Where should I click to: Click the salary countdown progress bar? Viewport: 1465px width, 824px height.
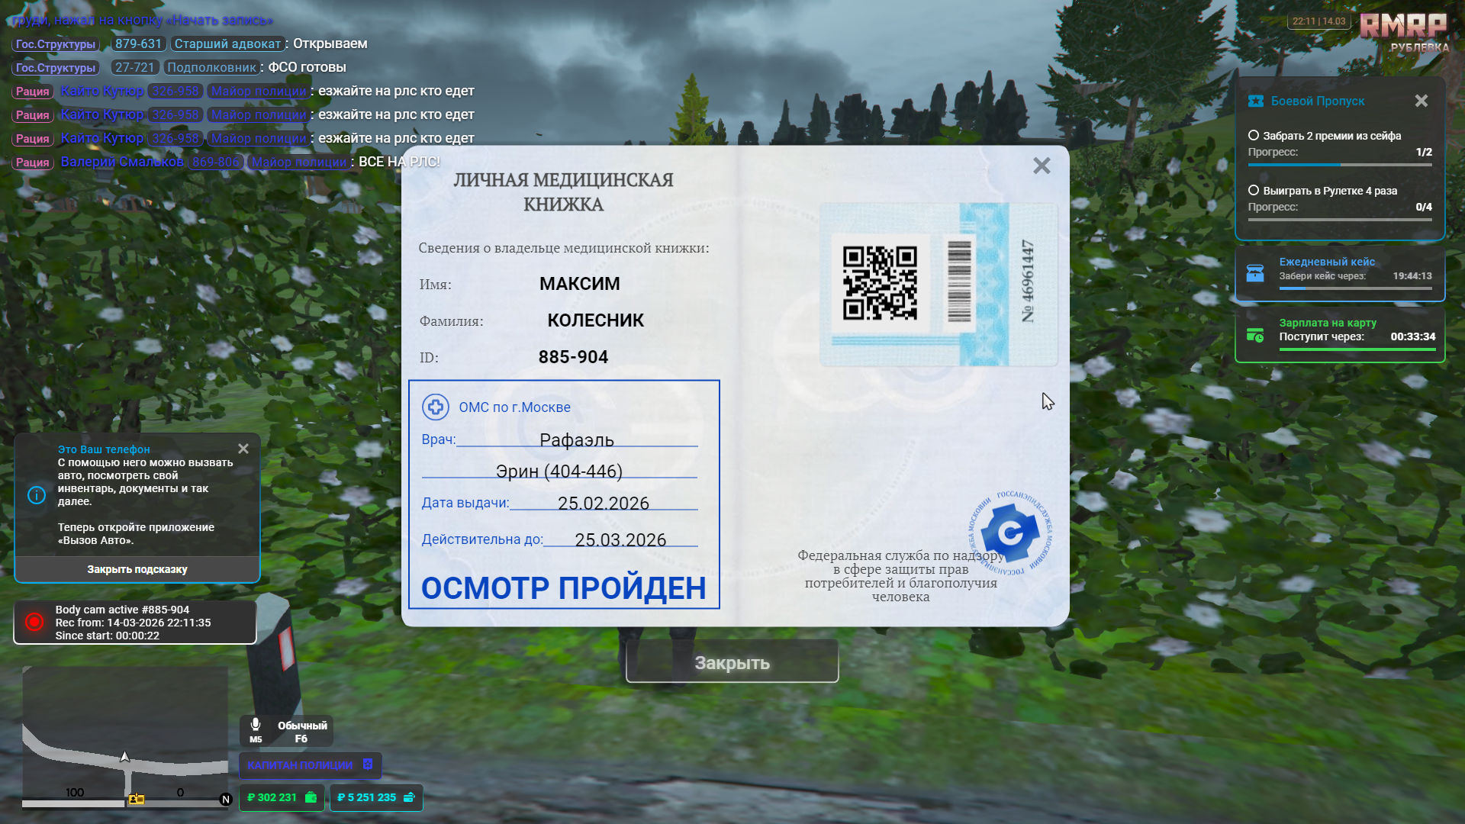1357,349
